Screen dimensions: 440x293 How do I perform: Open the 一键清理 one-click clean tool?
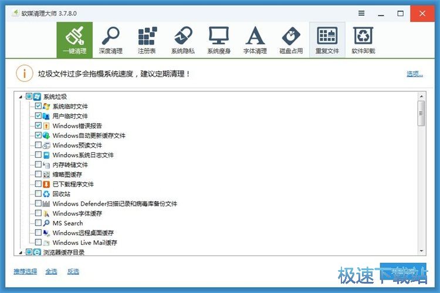click(75, 40)
